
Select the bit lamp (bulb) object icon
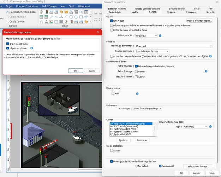[41, 12]
